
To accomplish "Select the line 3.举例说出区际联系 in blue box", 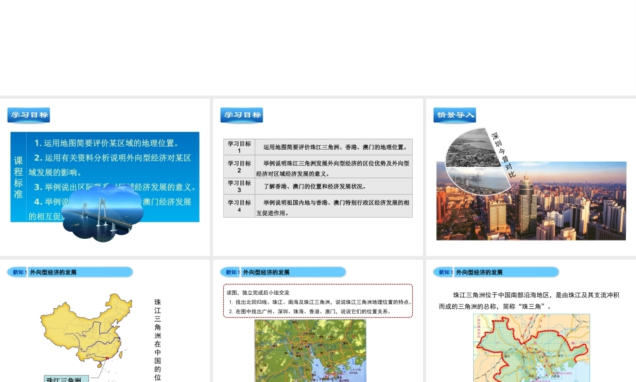I will tap(115, 187).
